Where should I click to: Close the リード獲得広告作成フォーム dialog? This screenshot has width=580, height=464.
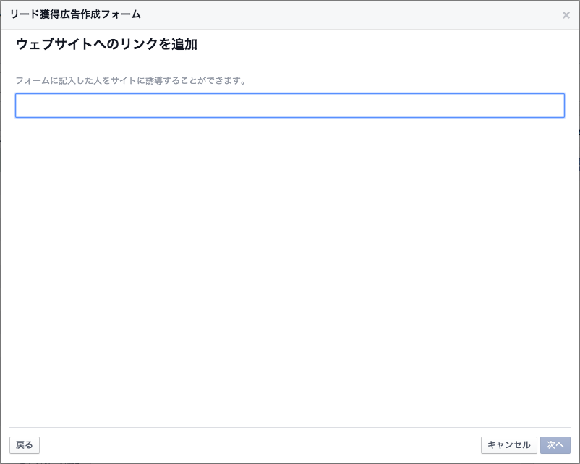tap(566, 15)
